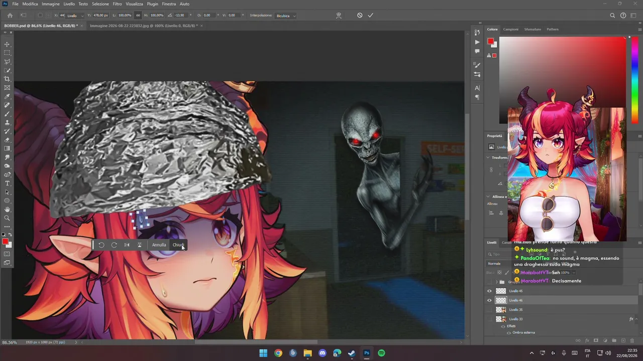Hide the Livello 46 layer

coord(489,300)
